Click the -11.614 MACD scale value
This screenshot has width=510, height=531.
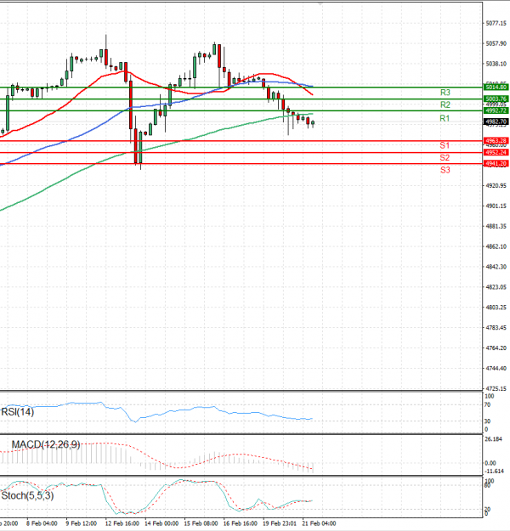click(495, 472)
